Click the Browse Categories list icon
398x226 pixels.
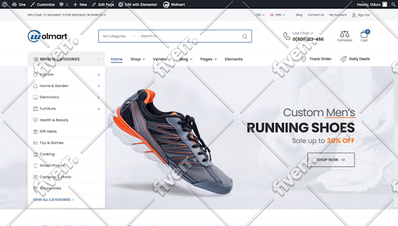[x=36, y=59]
